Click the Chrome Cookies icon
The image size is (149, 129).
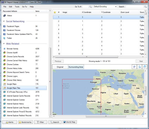coord(4,64)
